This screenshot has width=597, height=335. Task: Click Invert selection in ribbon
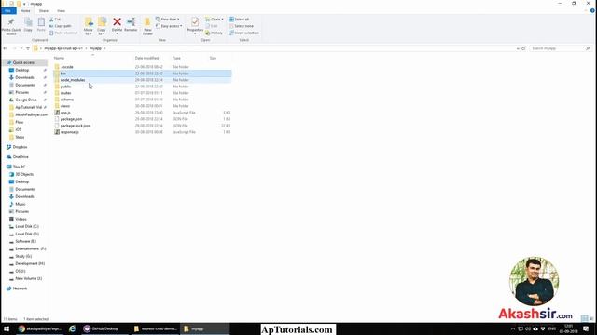point(243,33)
